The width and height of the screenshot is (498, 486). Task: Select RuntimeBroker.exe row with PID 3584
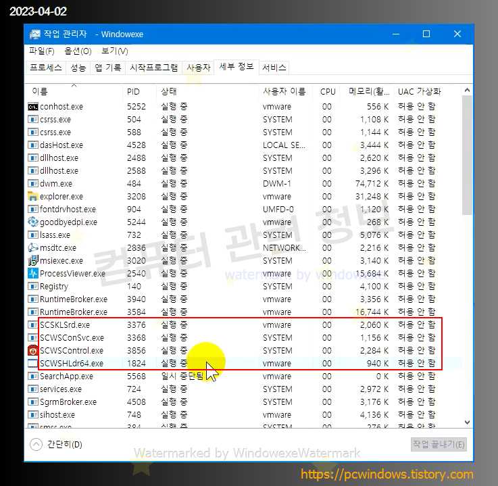[x=244, y=312]
